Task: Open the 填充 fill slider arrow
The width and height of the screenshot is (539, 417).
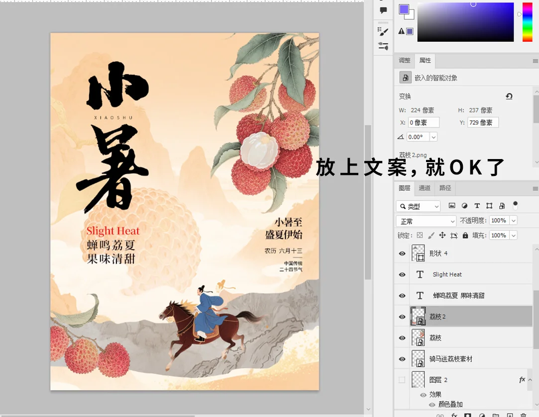Action: click(513, 236)
